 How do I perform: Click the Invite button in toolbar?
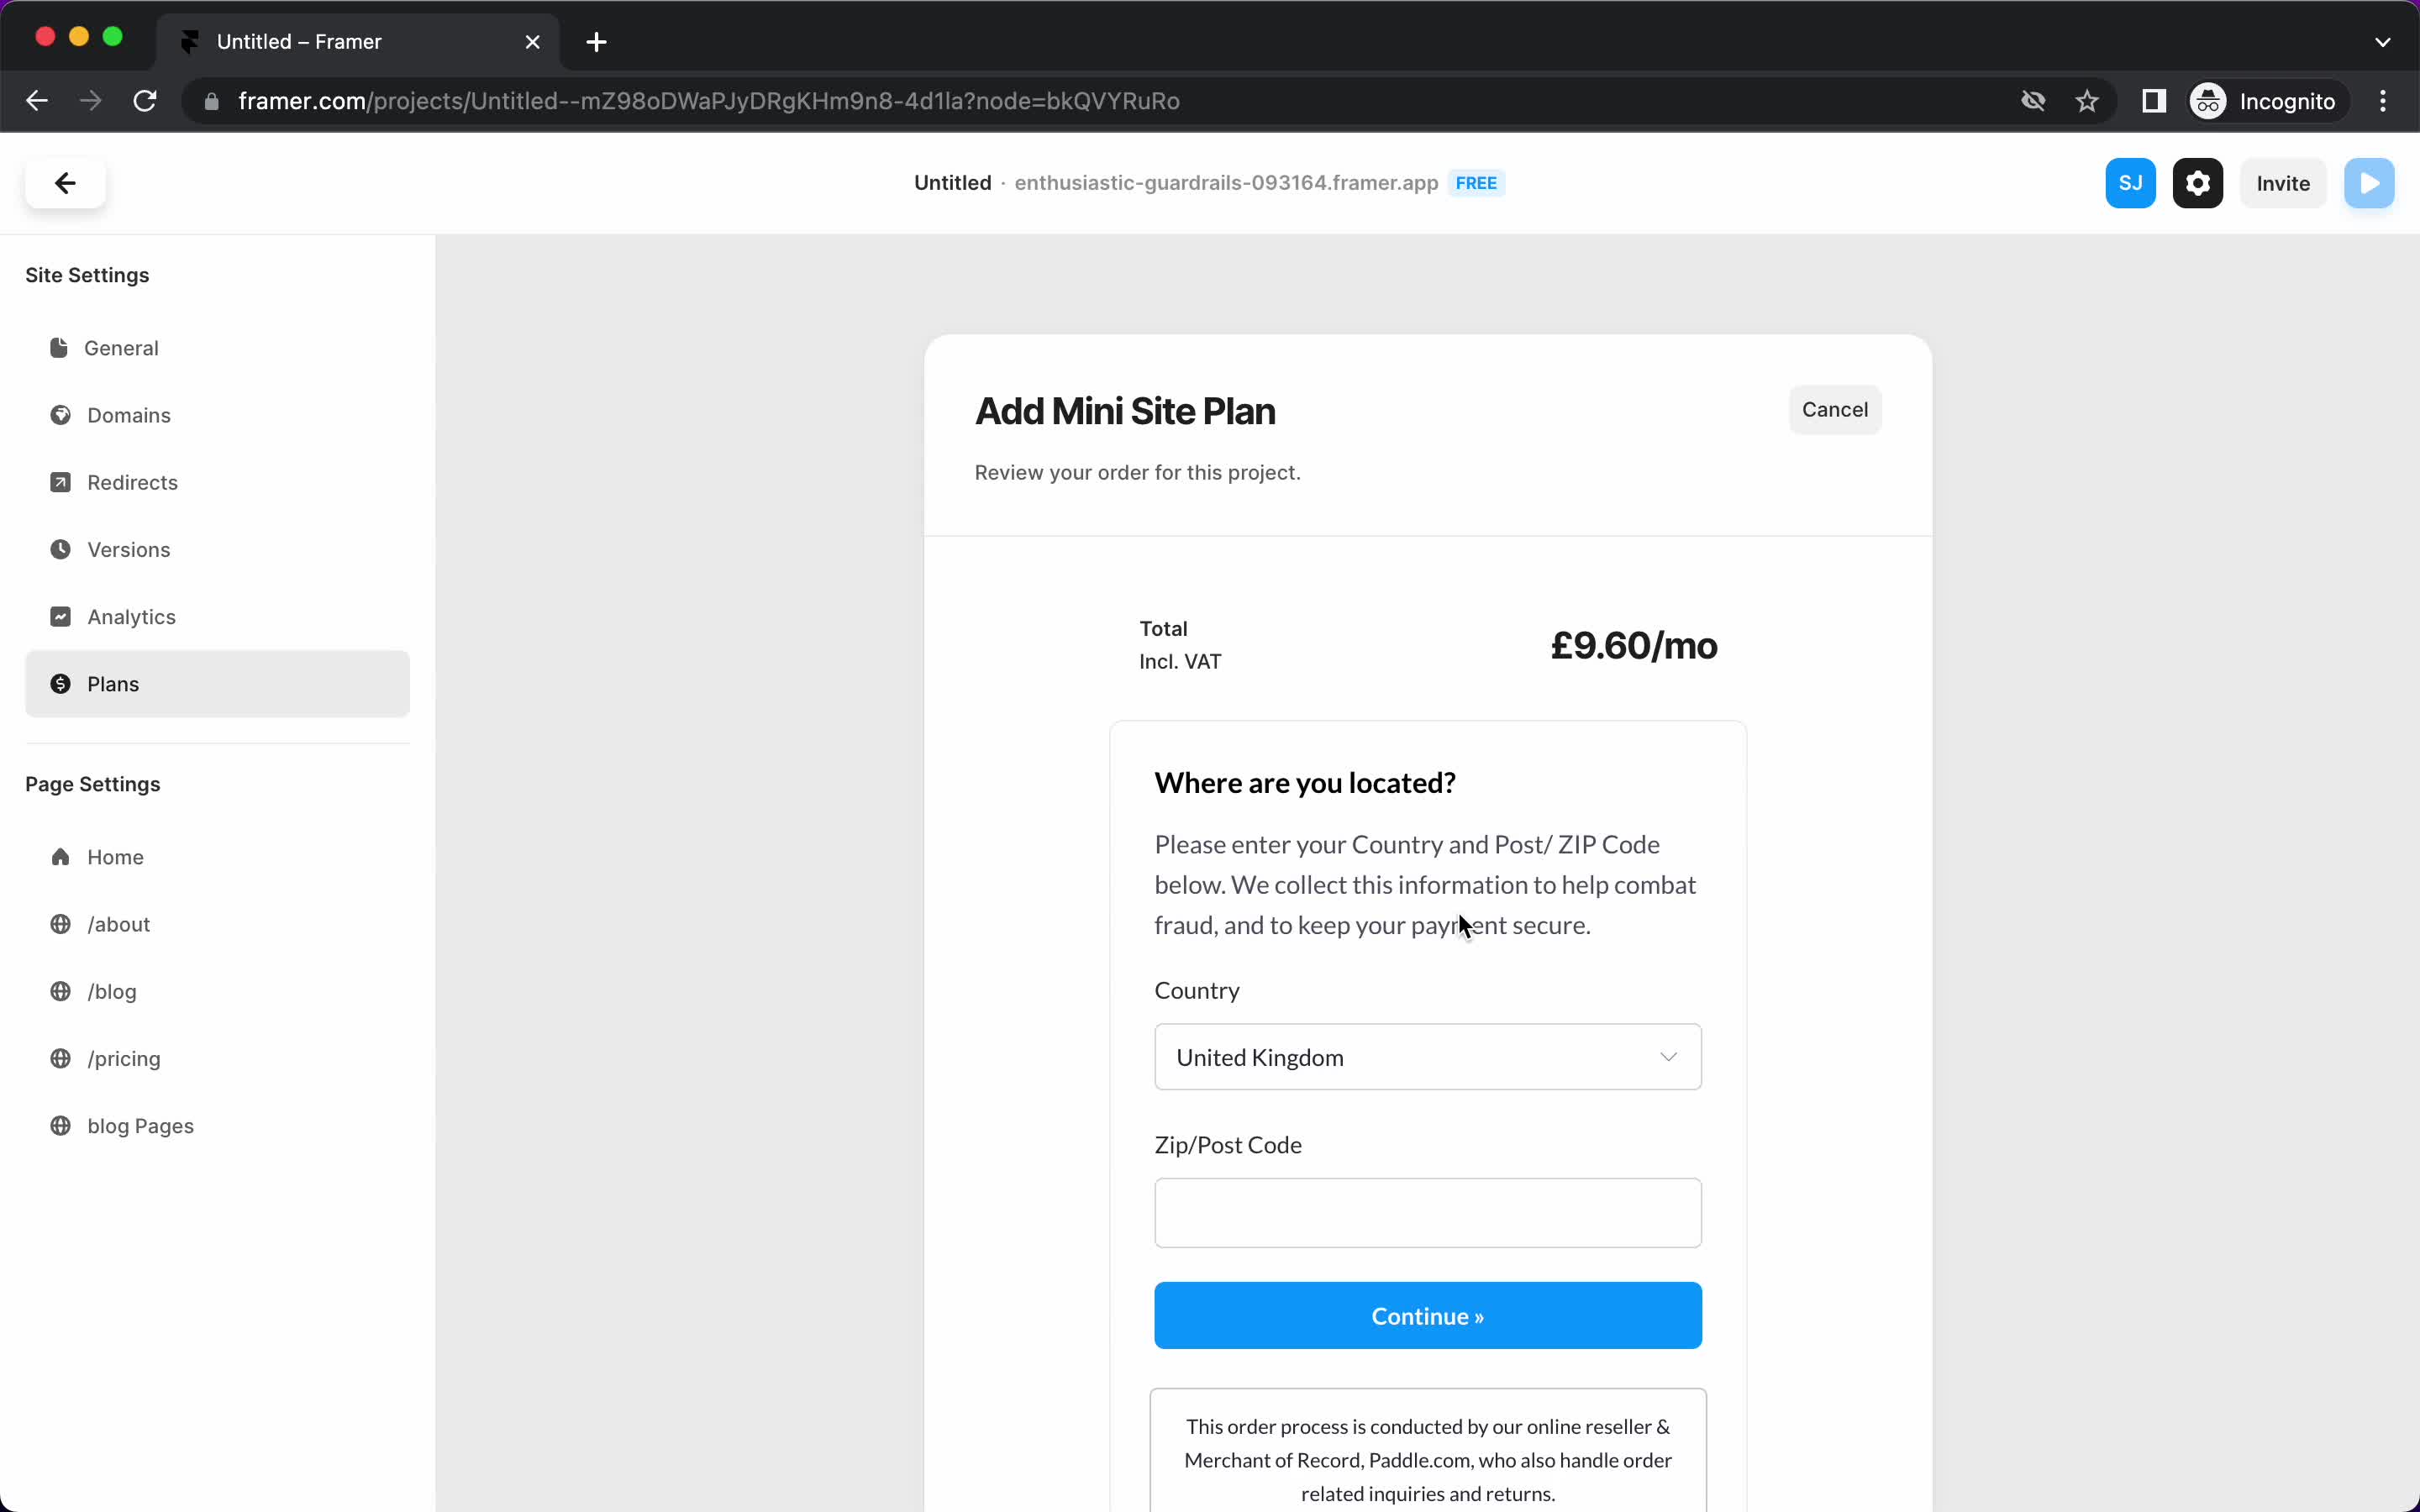[2282, 183]
